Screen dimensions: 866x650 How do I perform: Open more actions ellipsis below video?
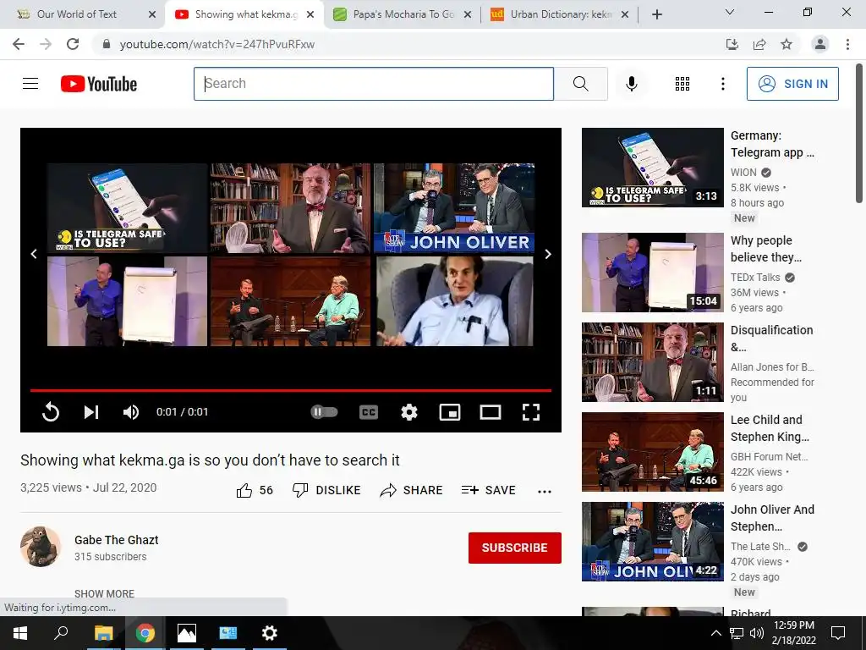pyautogui.click(x=544, y=492)
